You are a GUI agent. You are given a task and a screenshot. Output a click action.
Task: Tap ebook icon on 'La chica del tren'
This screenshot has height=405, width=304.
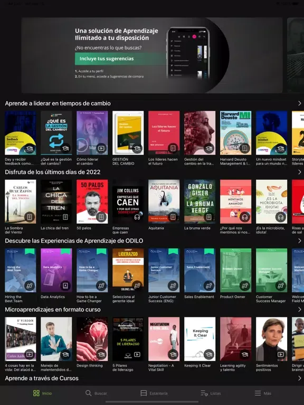(x=65, y=217)
